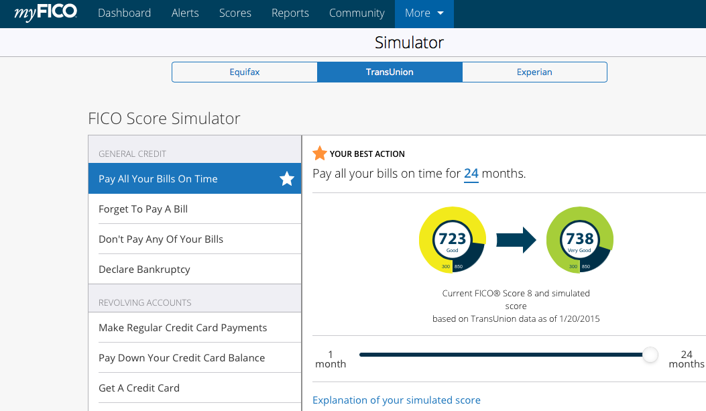Open the Scores menu item

[x=235, y=13]
